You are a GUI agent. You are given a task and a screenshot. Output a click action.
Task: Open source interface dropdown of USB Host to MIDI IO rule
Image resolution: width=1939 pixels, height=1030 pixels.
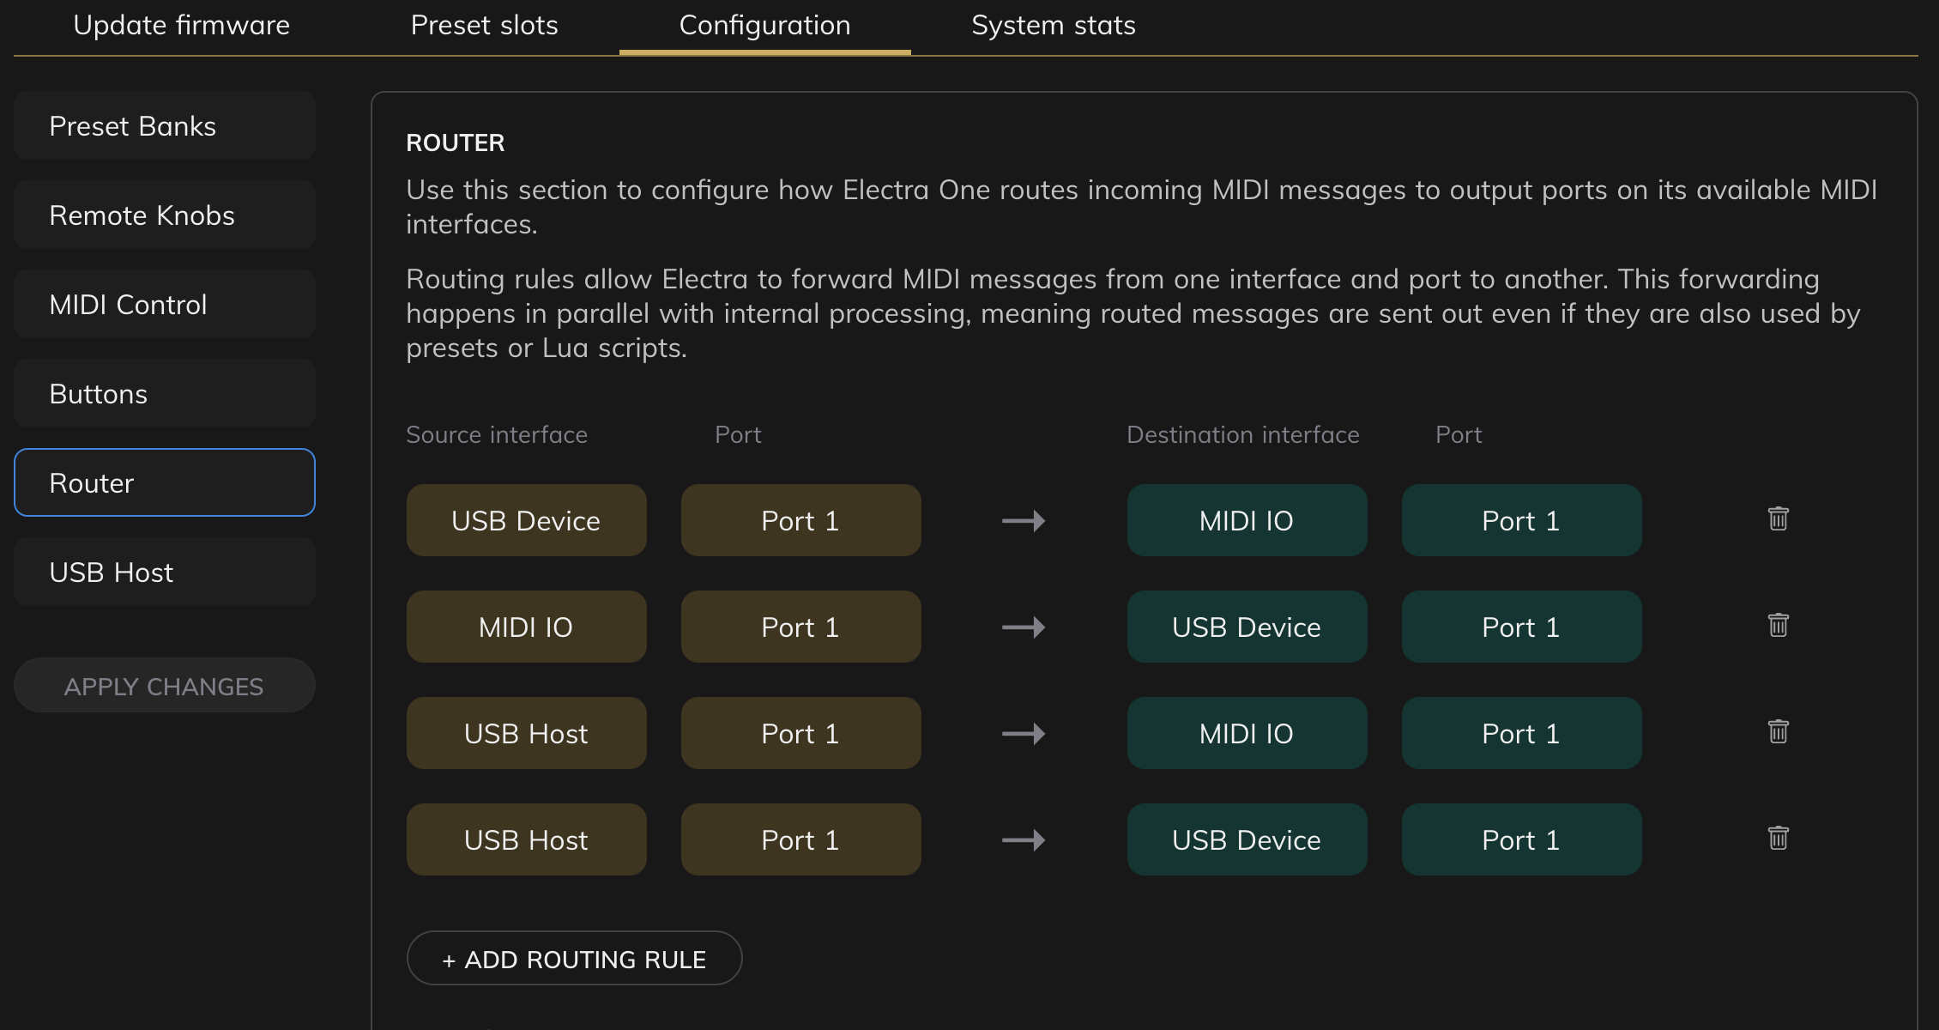click(x=526, y=733)
